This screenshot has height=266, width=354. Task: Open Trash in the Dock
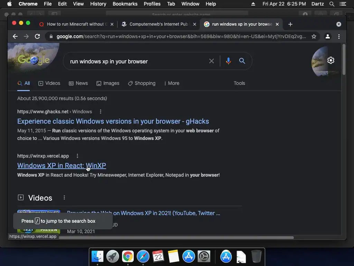point(256,257)
